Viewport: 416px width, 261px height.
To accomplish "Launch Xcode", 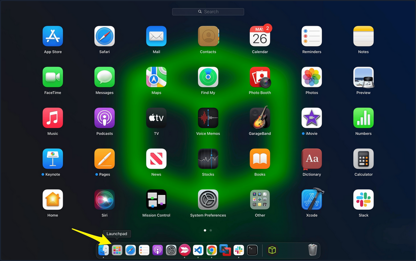I will point(312,199).
